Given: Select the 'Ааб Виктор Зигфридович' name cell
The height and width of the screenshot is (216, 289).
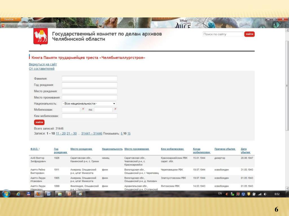Looking at the screenshot, I should tap(38, 160).
